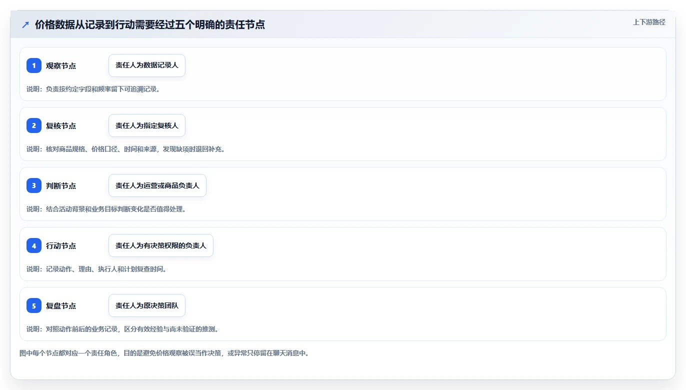Click the 复盘节点 label
The height and width of the screenshot is (390, 686).
61,305
